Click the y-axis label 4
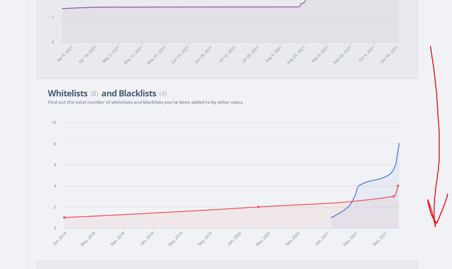The width and height of the screenshot is (452, 269). click(x=55, y=186)
